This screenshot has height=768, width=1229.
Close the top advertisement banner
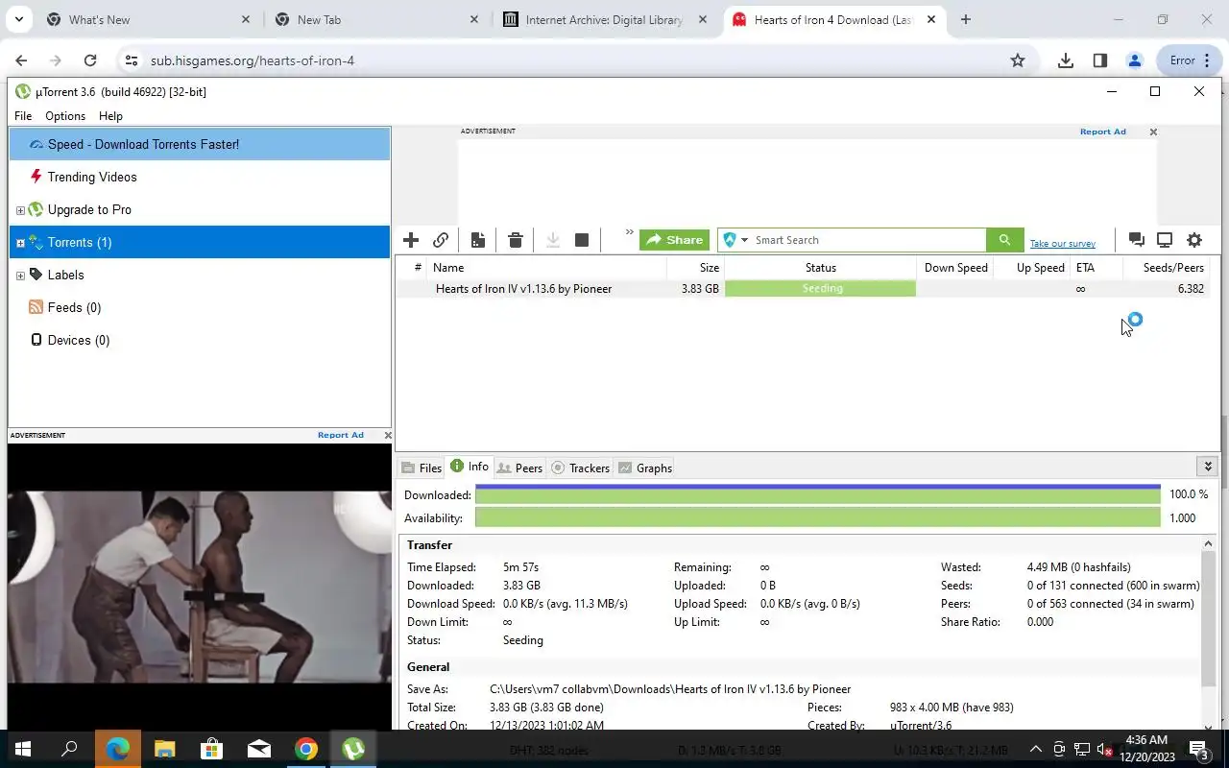point(1153,132)
